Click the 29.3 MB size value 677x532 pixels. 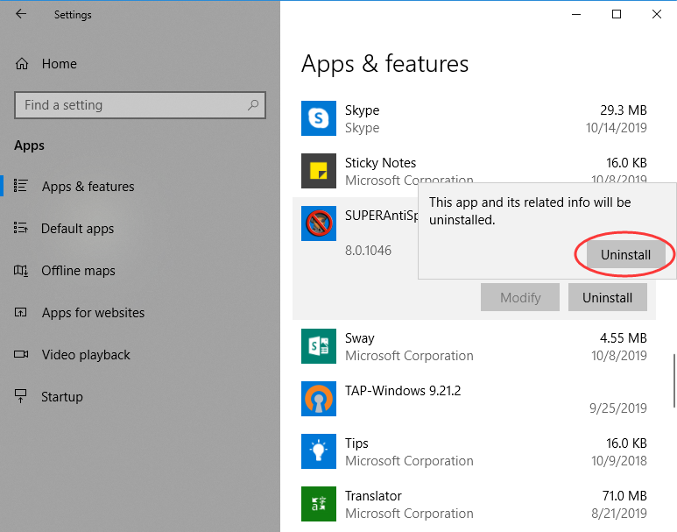coord(624,110)
